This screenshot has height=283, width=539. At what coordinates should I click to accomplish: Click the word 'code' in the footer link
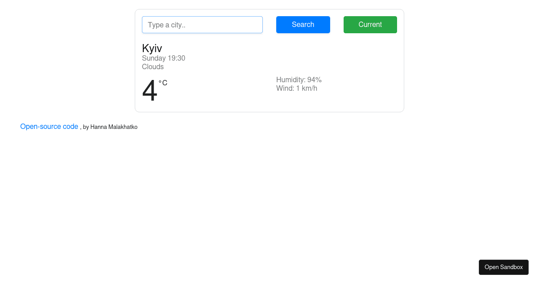pyautogui.click(x=71, y=127)
